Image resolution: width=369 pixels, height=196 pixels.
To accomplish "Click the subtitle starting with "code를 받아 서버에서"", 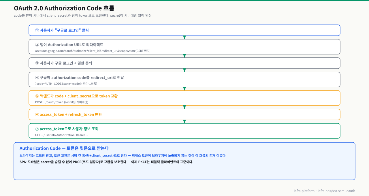I will click(x=83, y=16).
